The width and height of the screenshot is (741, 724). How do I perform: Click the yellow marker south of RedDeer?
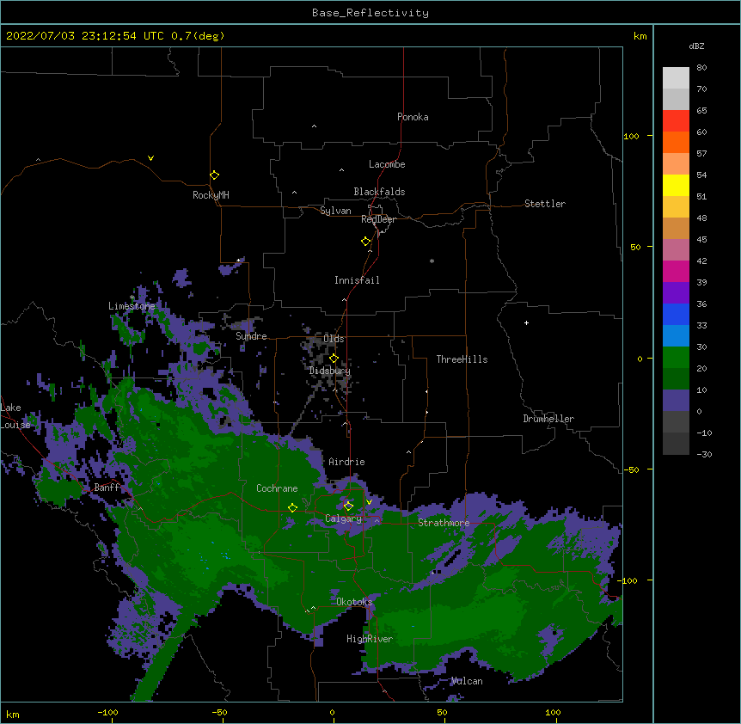point(365,242)
